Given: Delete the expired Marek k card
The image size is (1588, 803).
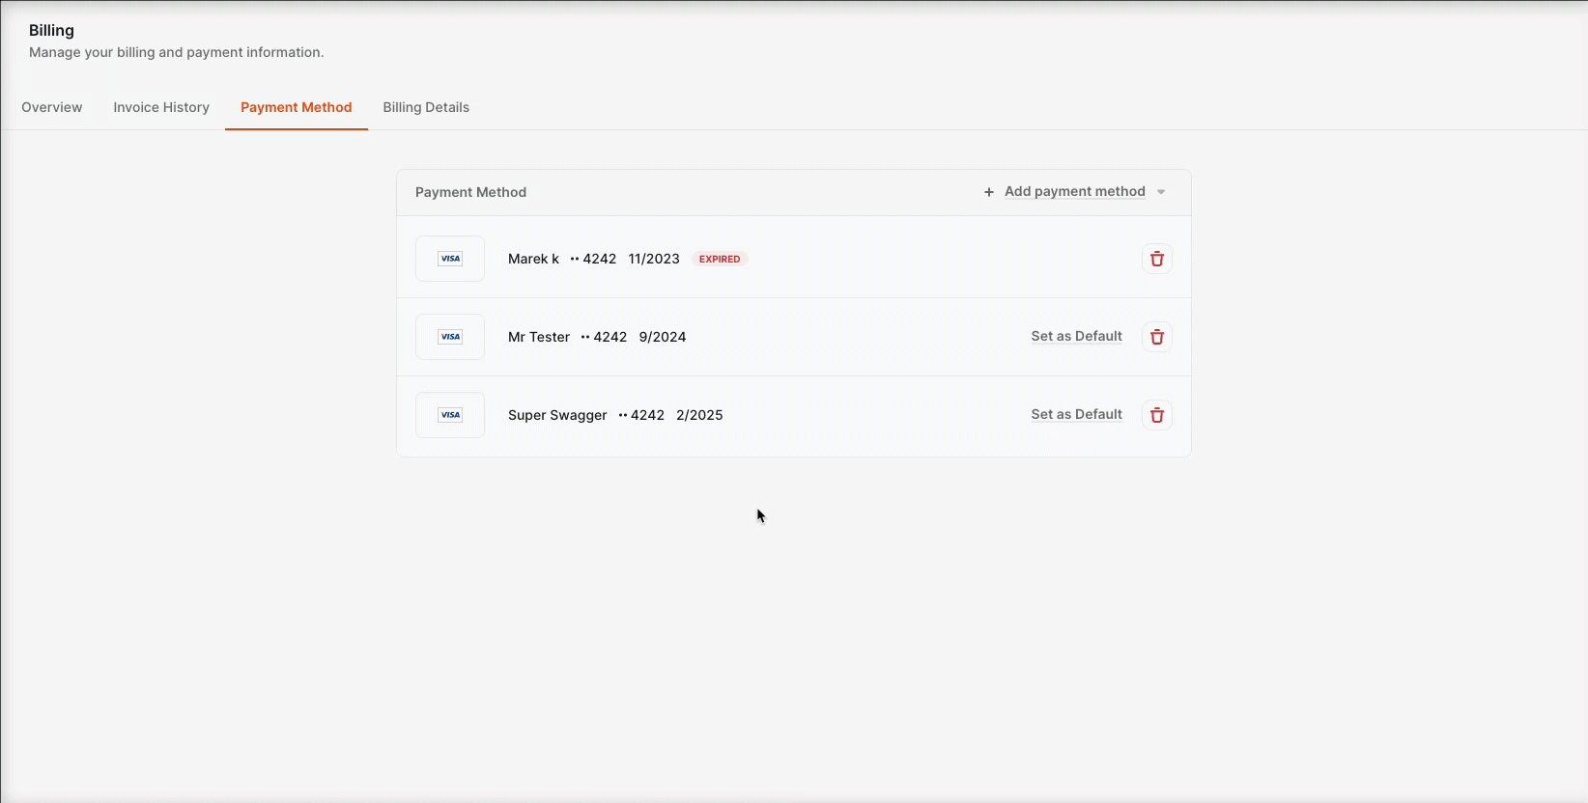Looking at the screenshot, I should [x=1156, y=259].
